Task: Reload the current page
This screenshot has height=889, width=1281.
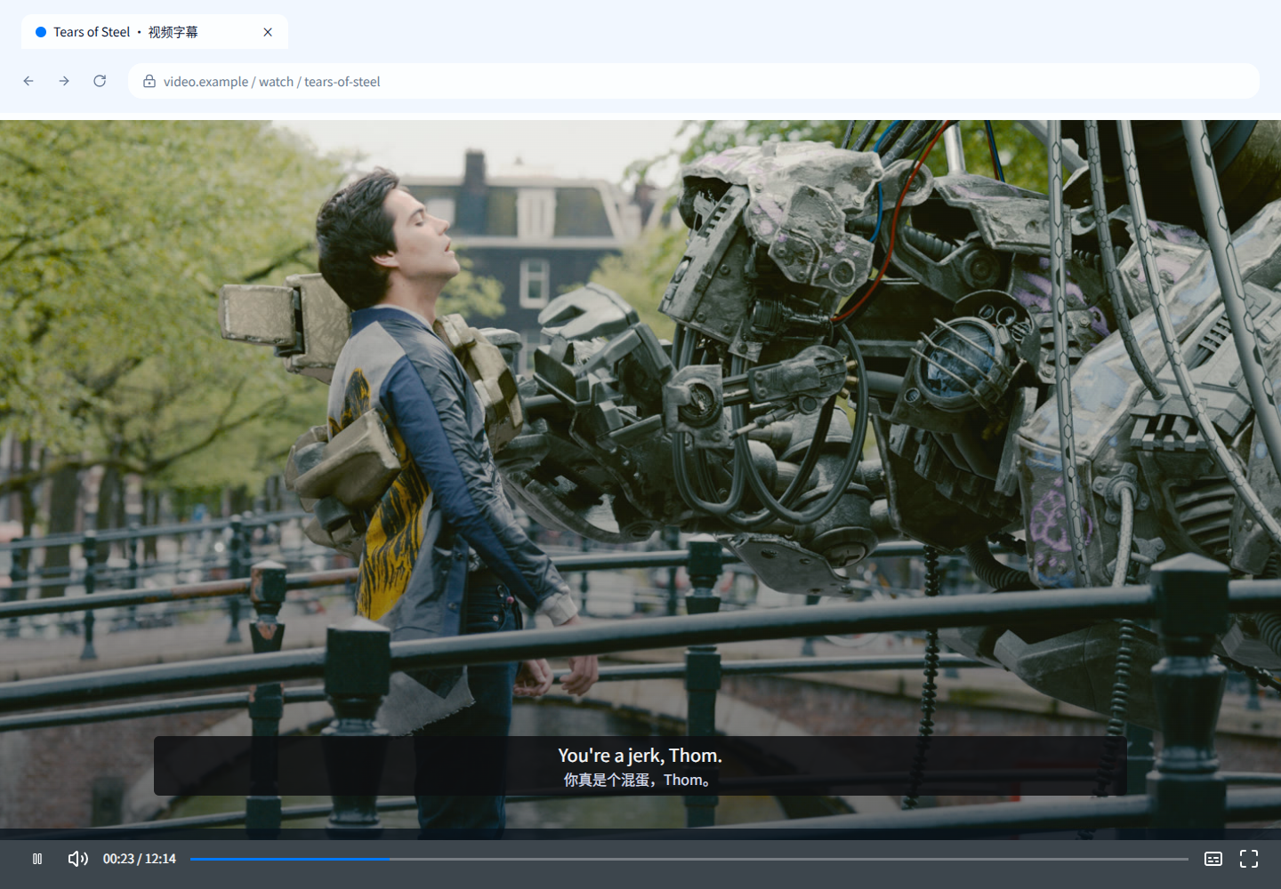Action: [x=100, y=81]
